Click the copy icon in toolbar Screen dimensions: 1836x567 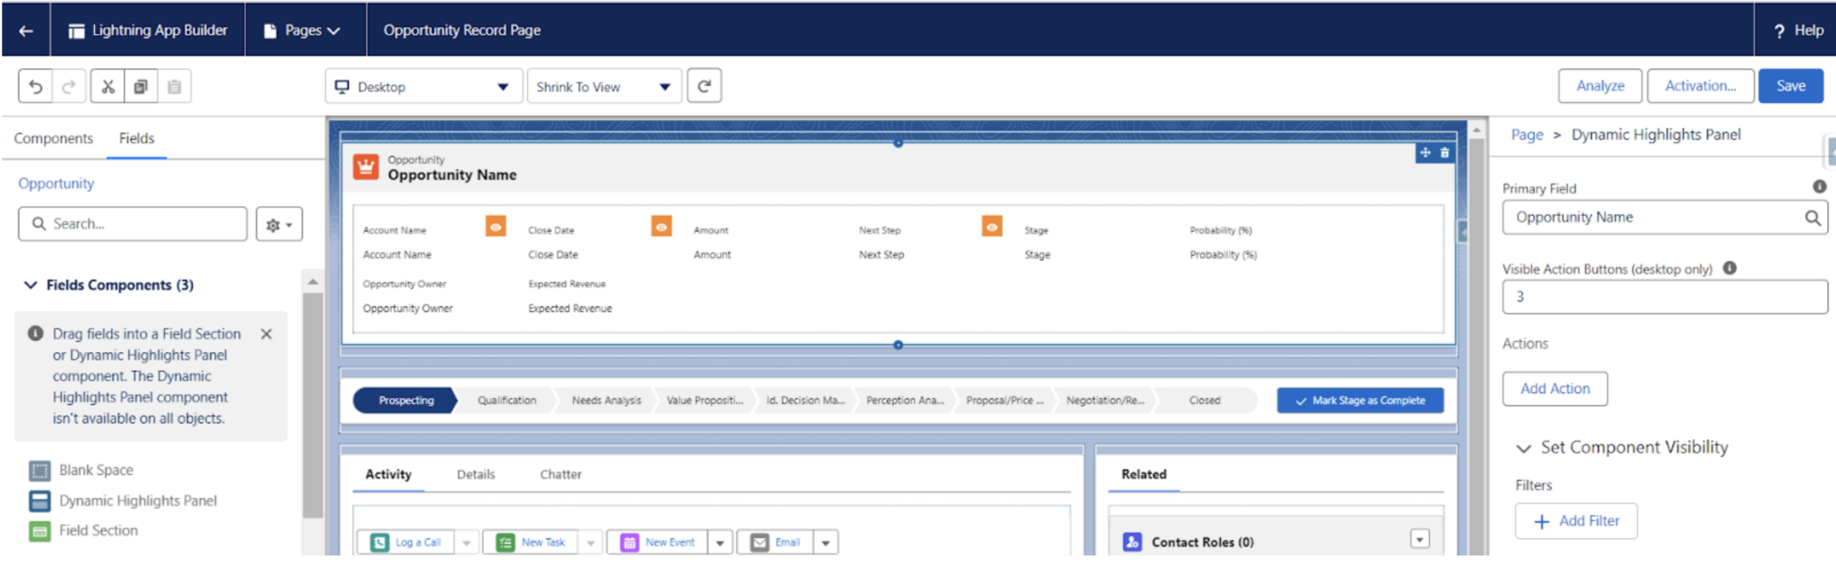click(141, 87)
